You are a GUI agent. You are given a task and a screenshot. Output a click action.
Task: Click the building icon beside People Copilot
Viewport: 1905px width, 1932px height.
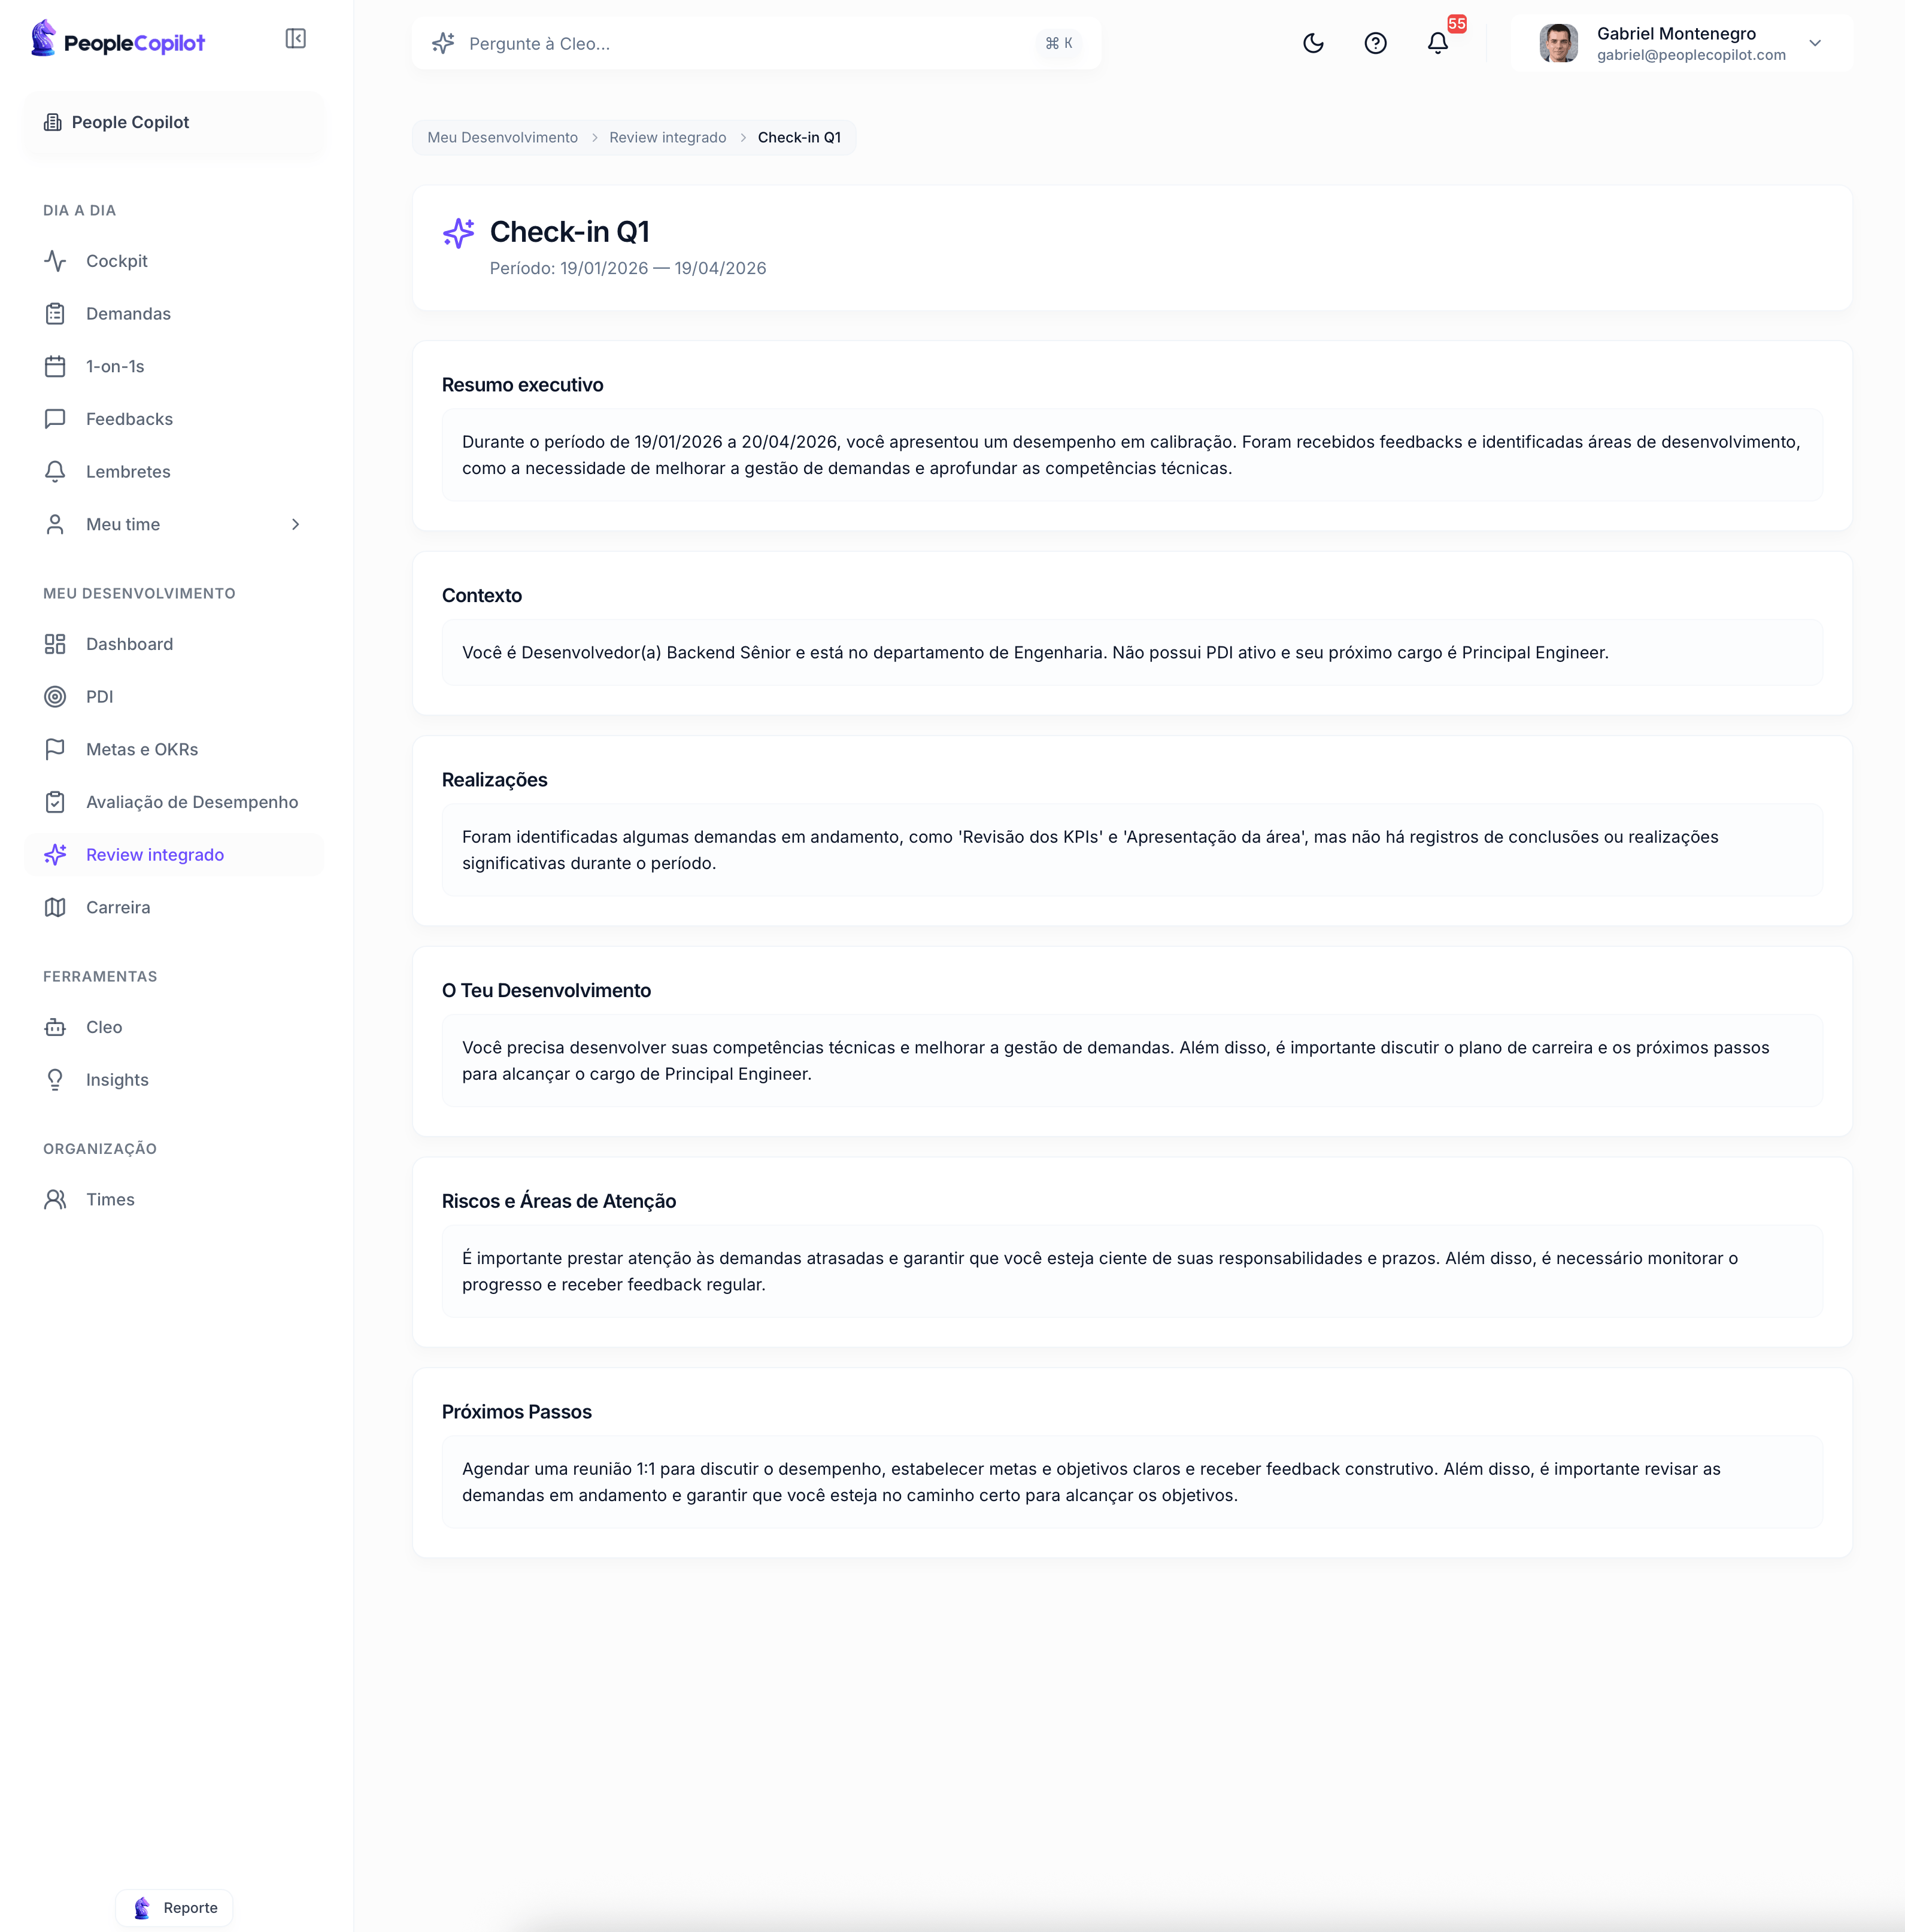coord(53,122)
